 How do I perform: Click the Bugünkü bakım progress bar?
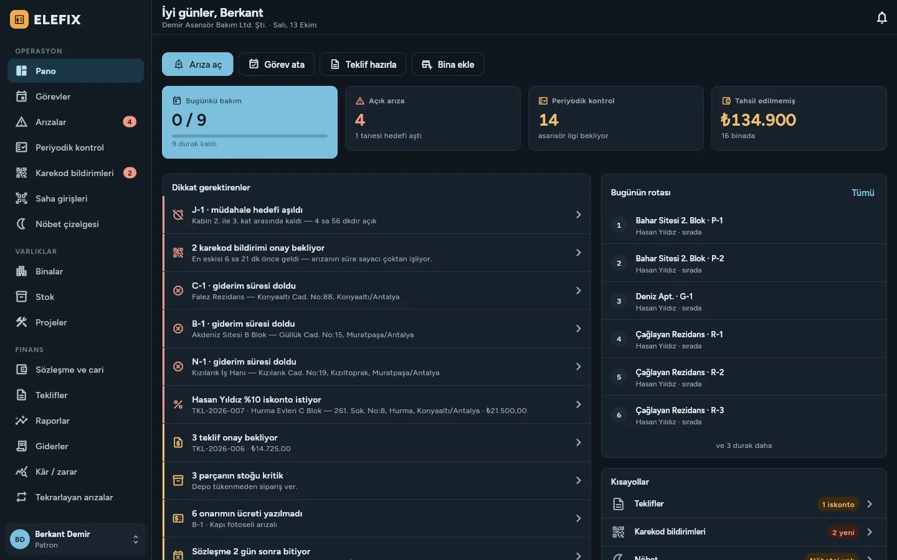click(249, 136)
